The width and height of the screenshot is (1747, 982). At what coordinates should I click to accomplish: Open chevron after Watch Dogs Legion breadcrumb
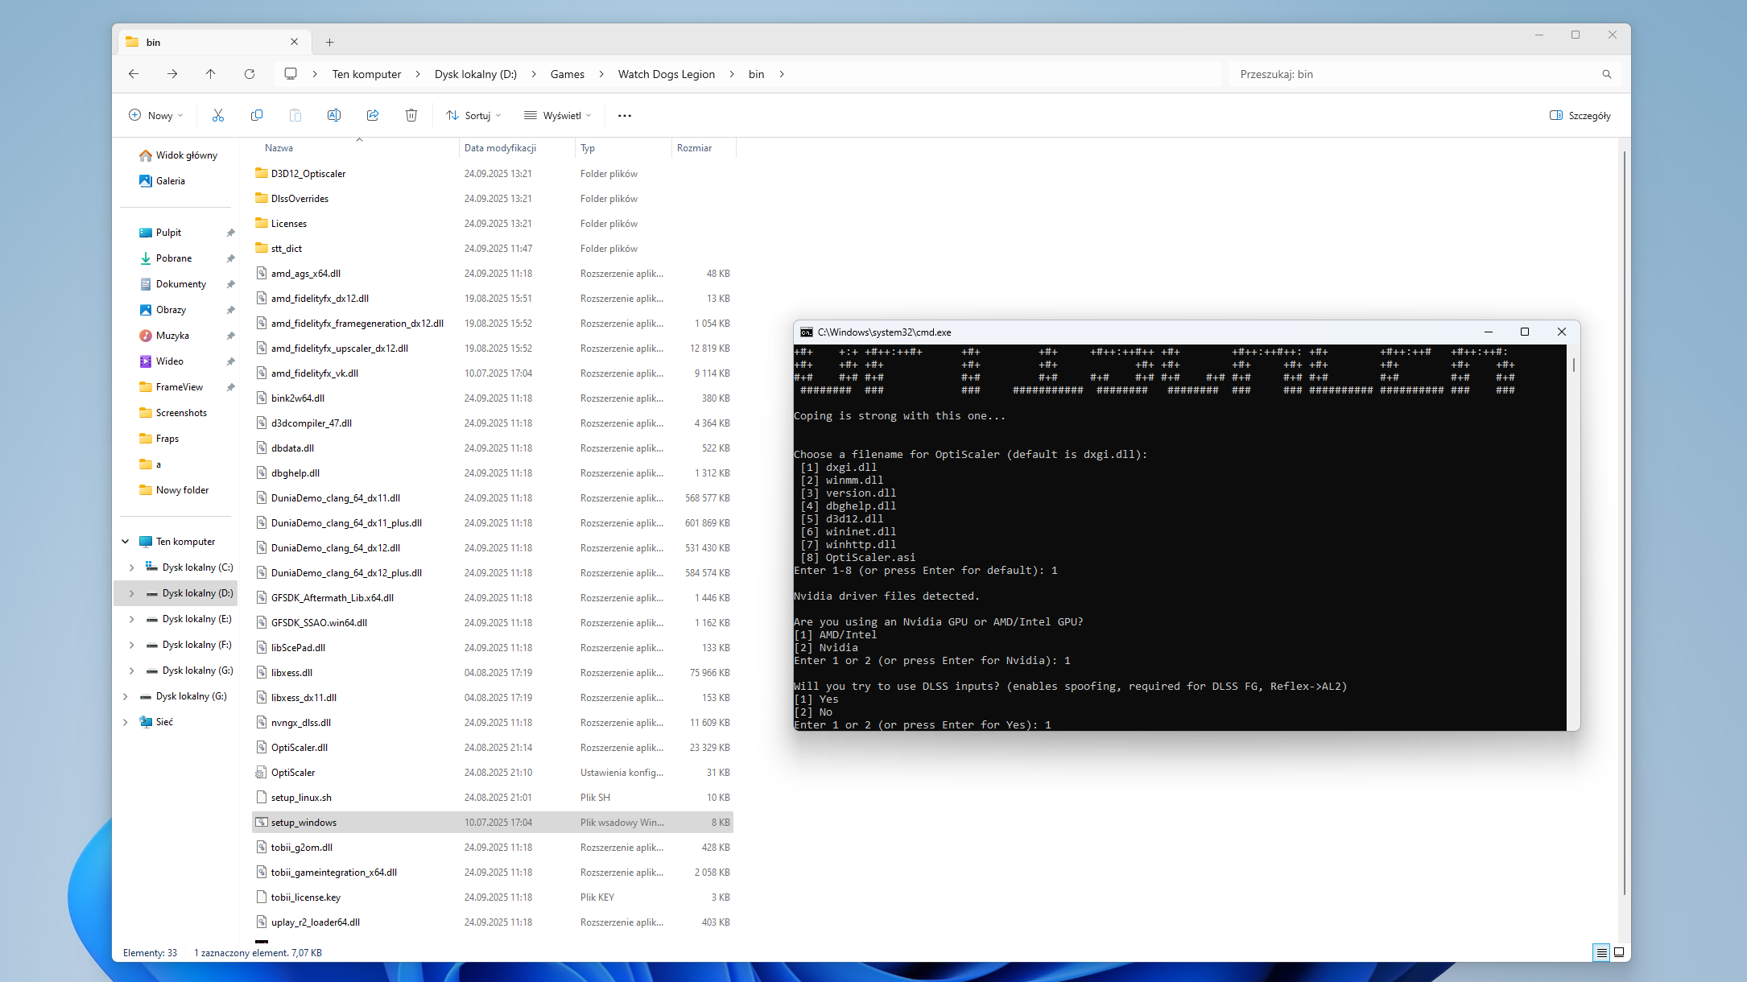(732, 74)
